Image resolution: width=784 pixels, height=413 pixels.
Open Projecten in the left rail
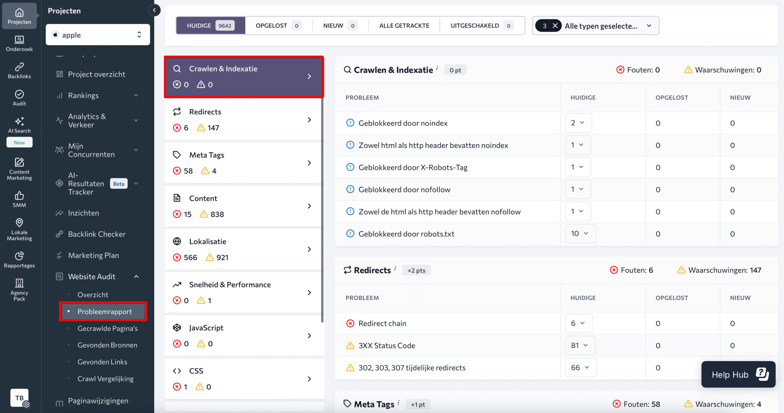tap(19, 16)
